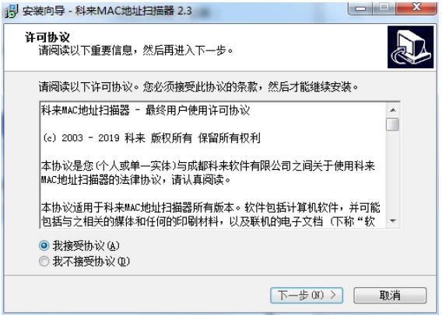Select the 我接受协议(A) radio button
This screenshot has height=315, width=442.
pyautogui.click(x=44, y=246)
